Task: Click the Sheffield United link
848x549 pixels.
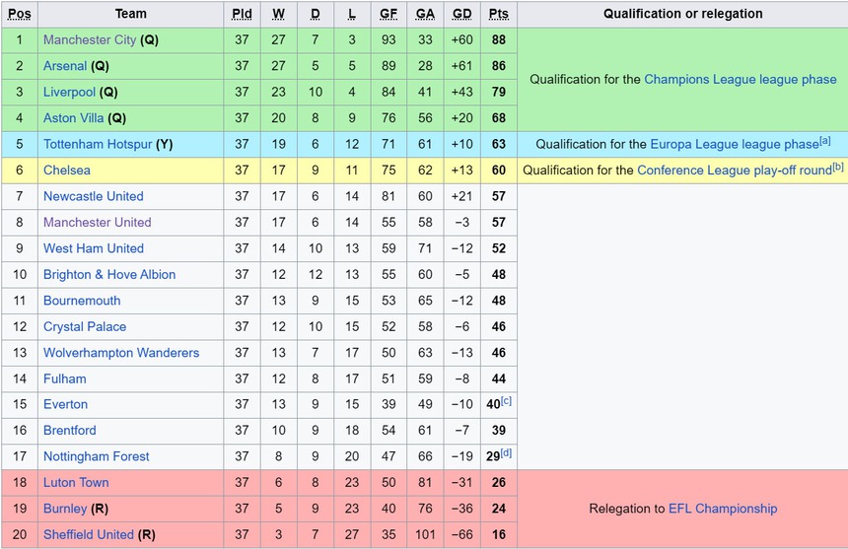Action: [x=88, y=534]
